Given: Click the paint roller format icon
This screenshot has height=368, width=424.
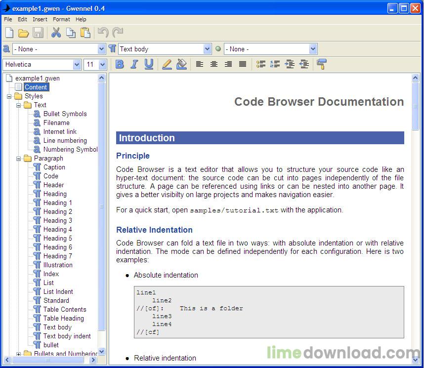Looking at the screenshot, I should (322, 64).
